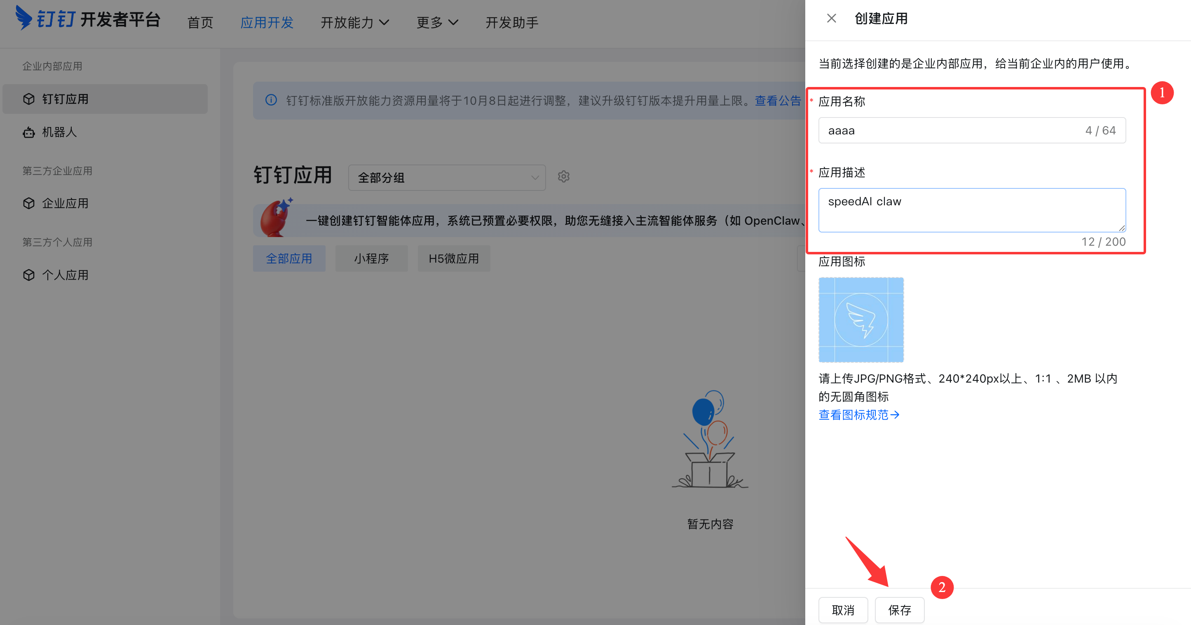Image resolution: width=1191 pixels, height=625 pixels.
Task: Click the 取消 button
Action: click(843, 610)
